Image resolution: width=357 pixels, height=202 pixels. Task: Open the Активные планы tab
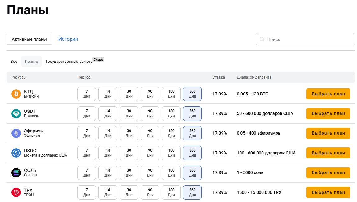[30, 39]
